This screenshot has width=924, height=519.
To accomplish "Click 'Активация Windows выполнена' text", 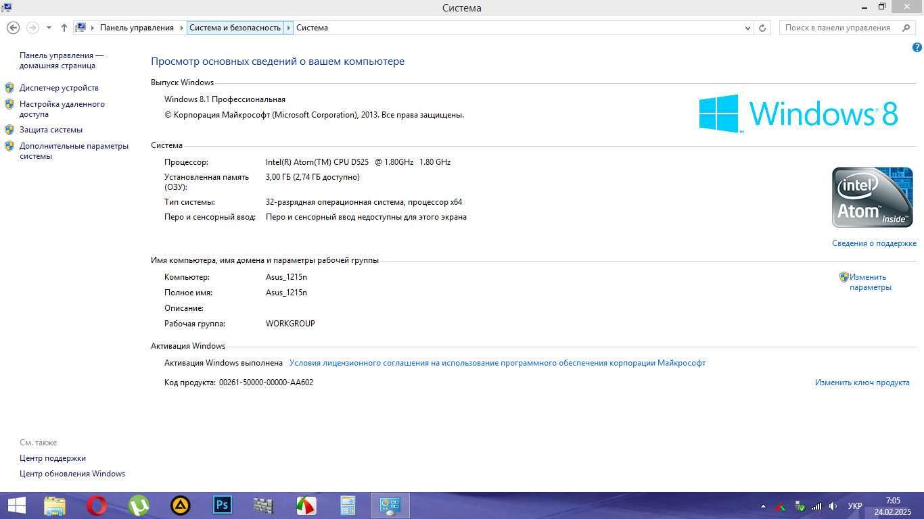I will (x=223, y=363).
